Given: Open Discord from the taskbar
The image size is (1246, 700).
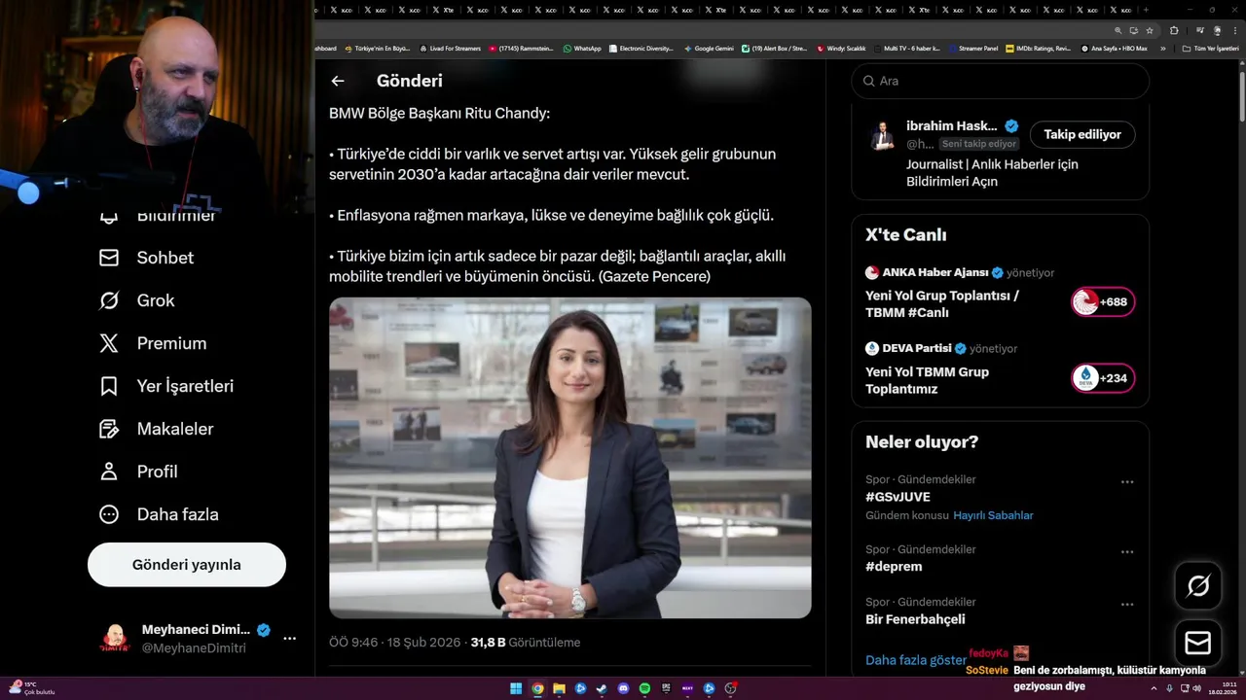Looking at the screenshot, I should coord(623,688).
